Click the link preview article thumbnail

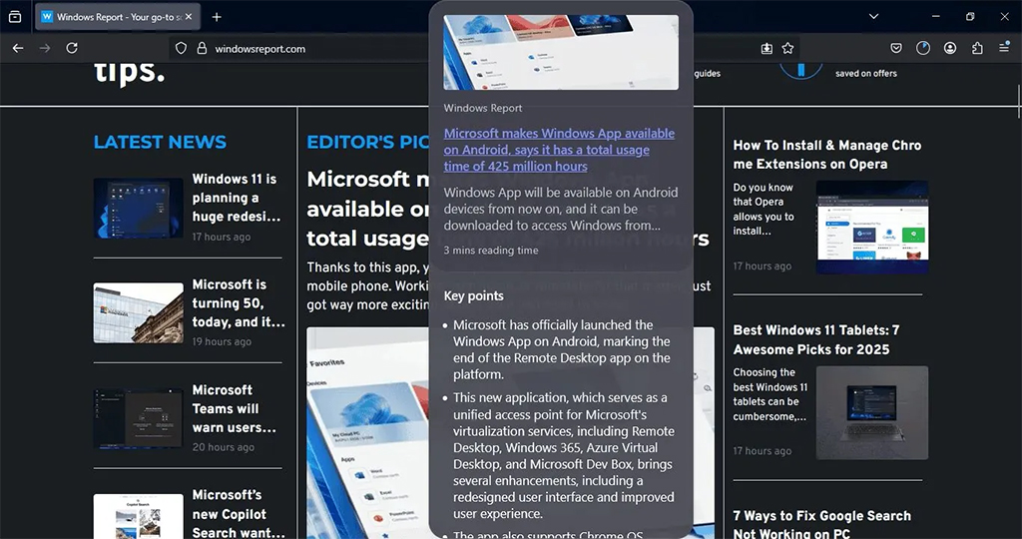pyautogui.click(x=561, y=52)
